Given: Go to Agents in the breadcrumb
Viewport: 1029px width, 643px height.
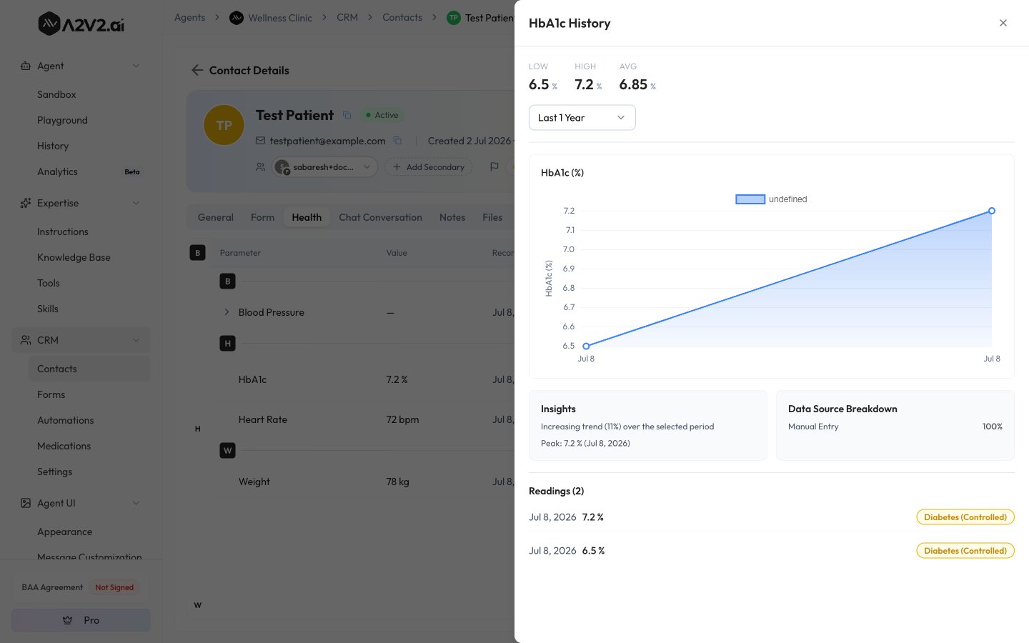Looking at the screenshot, I should [x=189, y=17].
